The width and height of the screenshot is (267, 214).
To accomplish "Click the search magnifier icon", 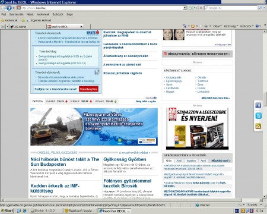I will (260, 8).
